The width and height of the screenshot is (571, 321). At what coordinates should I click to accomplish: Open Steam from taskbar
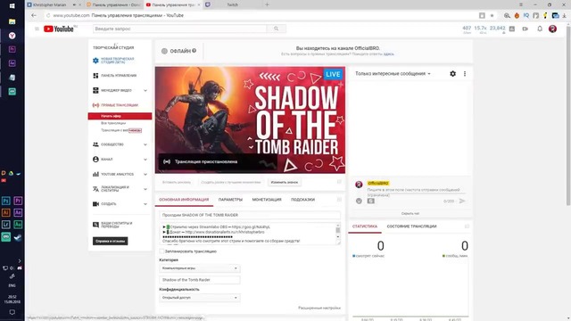18,237
